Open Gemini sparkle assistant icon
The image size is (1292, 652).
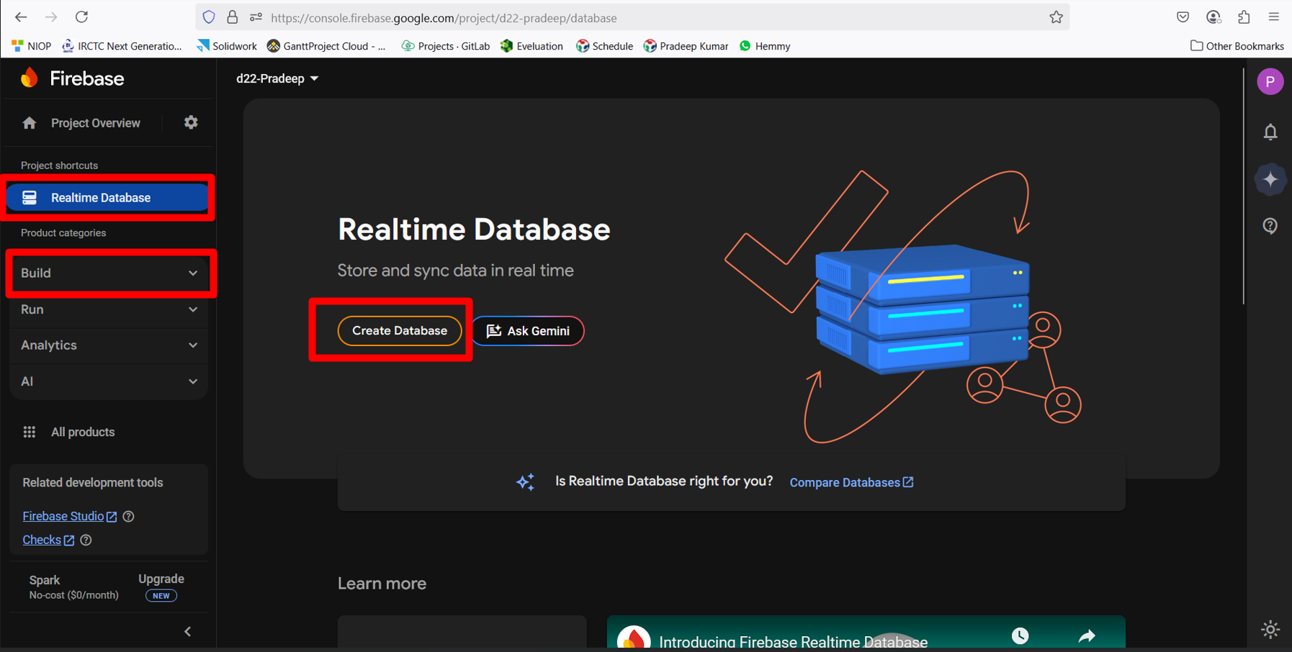(x=1270, y=179)
